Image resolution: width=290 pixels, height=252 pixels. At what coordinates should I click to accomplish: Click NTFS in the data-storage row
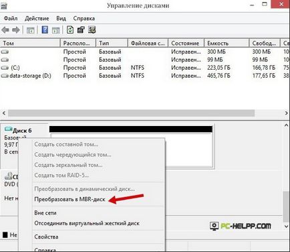(138, 76)
